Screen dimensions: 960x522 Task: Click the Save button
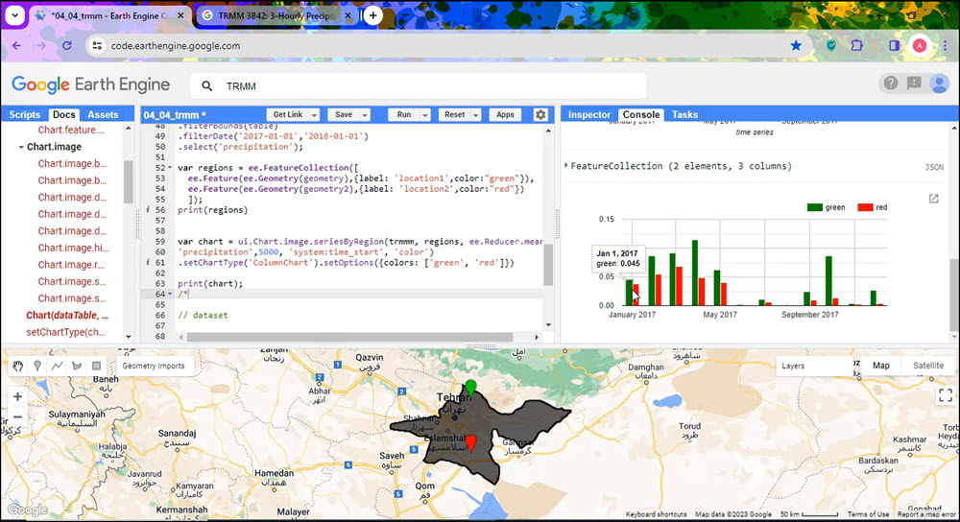click(344, 114)
